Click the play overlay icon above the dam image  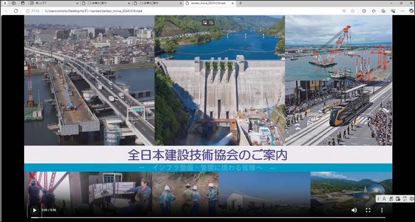(211, 23)
